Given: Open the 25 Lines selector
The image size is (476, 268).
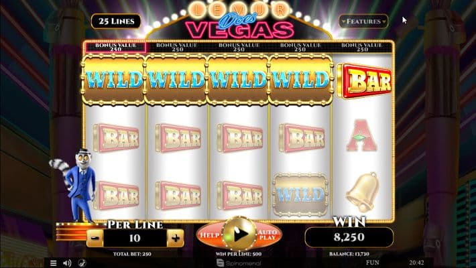Looking at the screenshot, I should [x=116, y=21].
